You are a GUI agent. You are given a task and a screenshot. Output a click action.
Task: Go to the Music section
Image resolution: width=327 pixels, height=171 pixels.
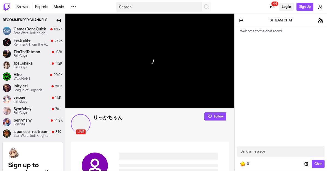point(59,7)
